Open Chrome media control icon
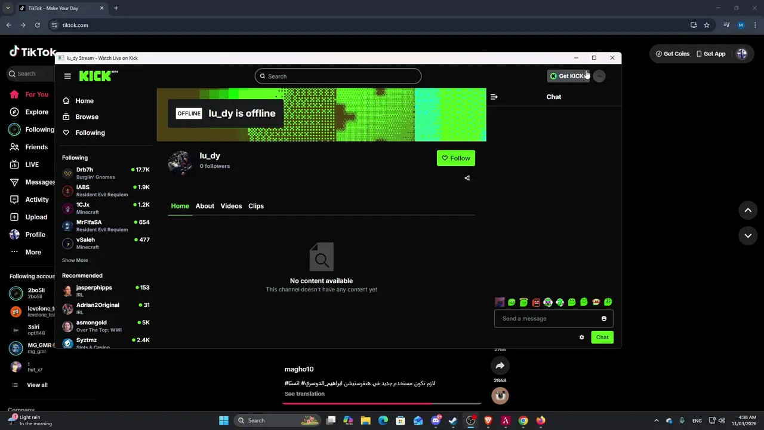 pyautogui.click(x=726, y=25)
